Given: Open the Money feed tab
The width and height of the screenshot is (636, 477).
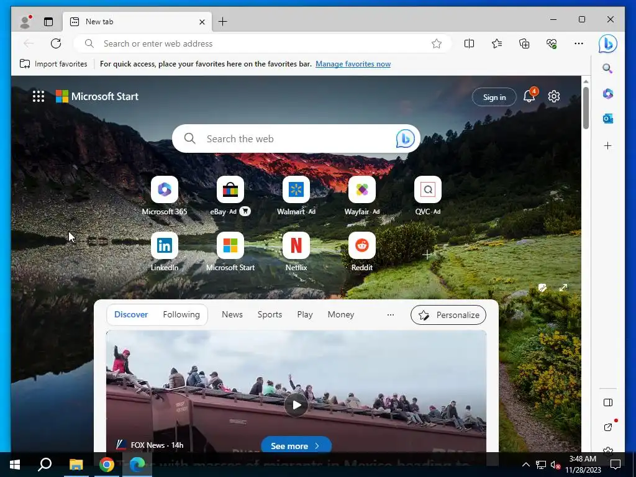Looking at the screenshot, I should (341, 314).
